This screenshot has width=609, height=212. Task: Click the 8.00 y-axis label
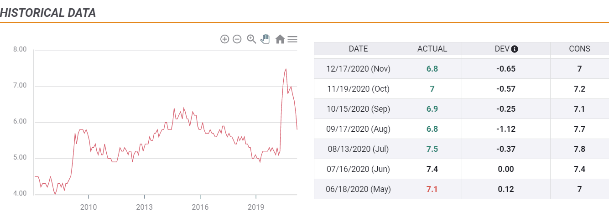coord(20,49)
